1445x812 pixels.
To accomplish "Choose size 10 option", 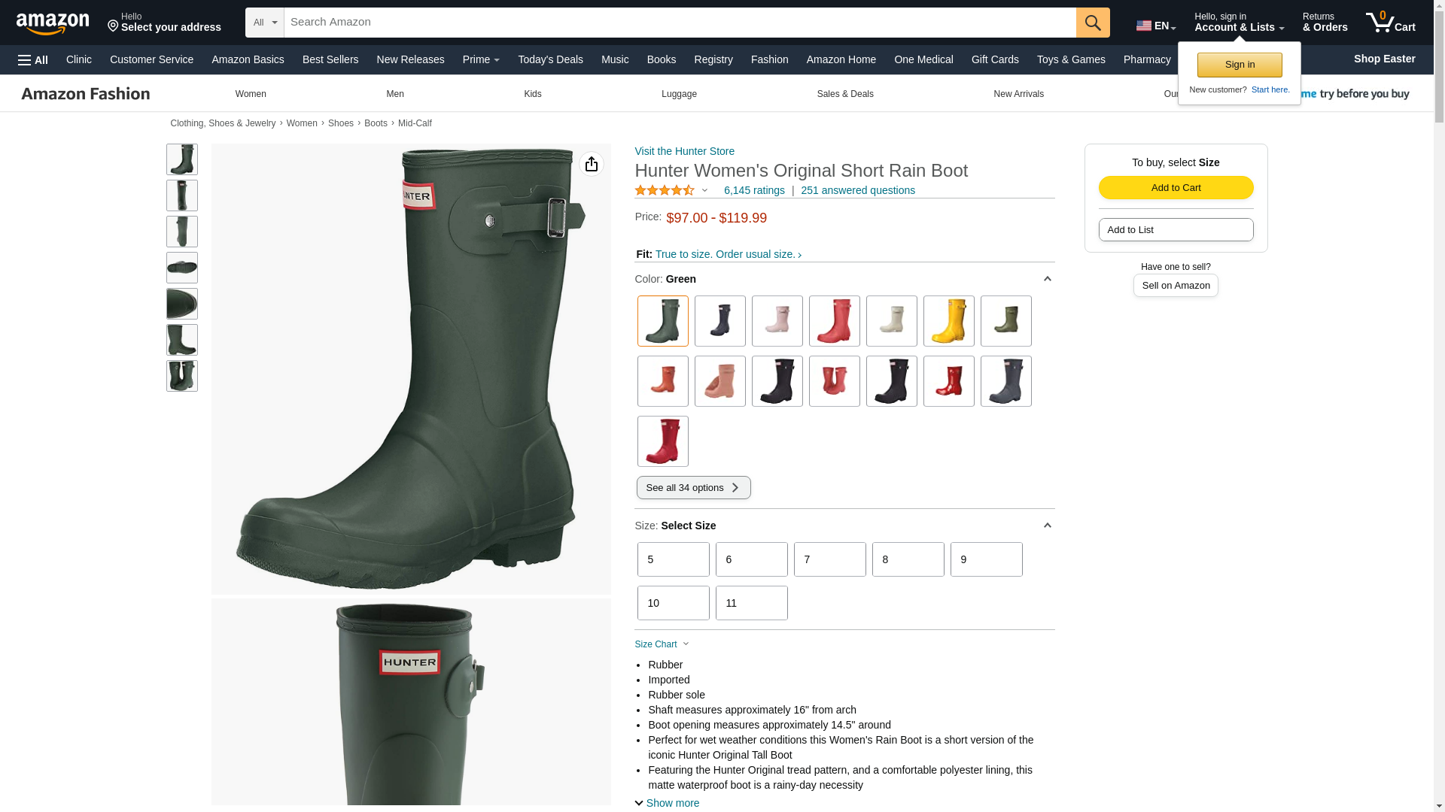I will [x=674, y=603].
